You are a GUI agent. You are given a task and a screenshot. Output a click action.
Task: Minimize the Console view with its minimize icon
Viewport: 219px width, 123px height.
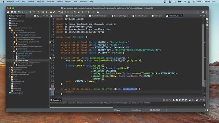(201, 100)
